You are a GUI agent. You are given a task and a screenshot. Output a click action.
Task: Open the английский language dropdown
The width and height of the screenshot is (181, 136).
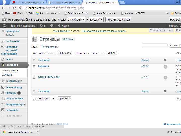(76, 20)
